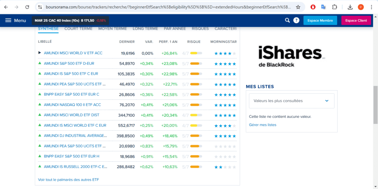The height and width of the screenshot is (189, 378).
Task: Click the help question mark icon
Action: (x=296, y=20)
